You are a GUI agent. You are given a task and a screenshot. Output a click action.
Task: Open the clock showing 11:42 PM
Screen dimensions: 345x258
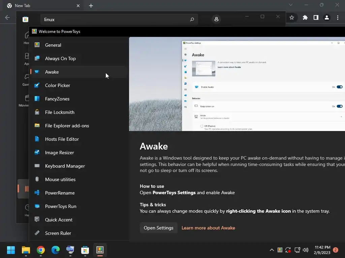click(322, 250)
